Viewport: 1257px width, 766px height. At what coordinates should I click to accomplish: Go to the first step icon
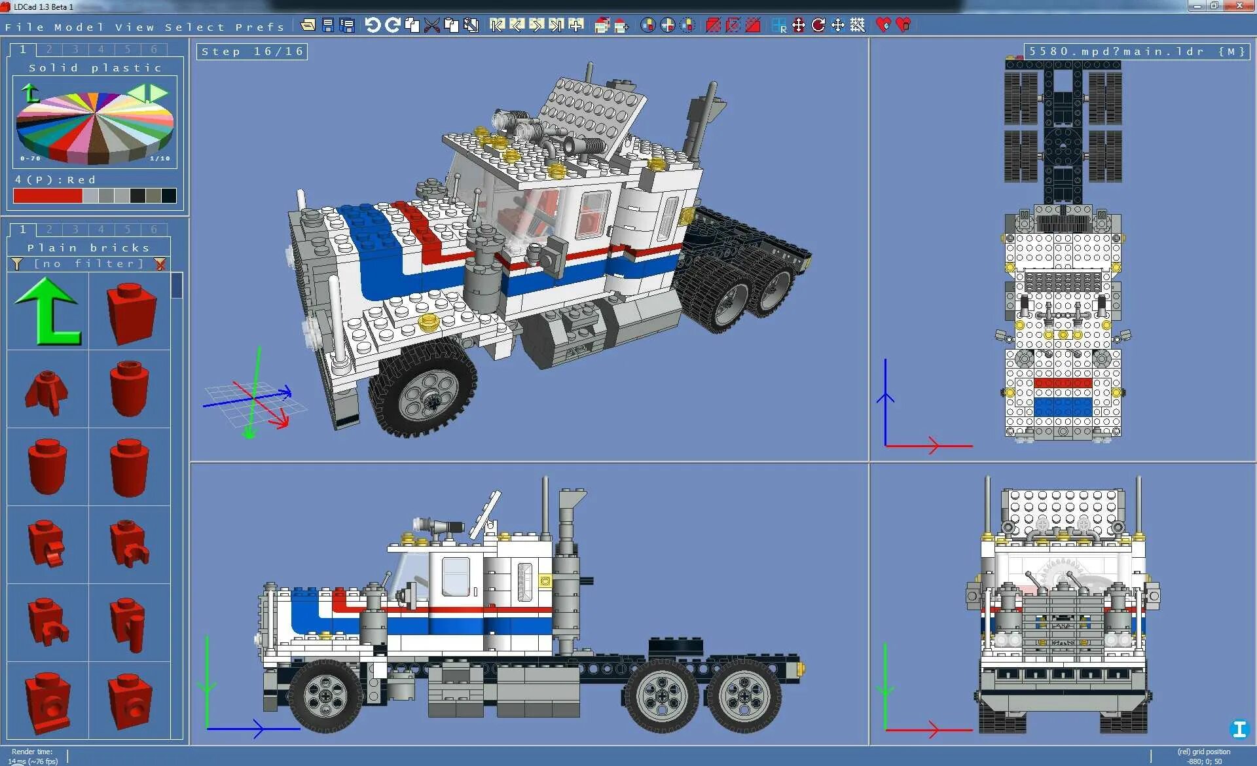tap(497, 25)
